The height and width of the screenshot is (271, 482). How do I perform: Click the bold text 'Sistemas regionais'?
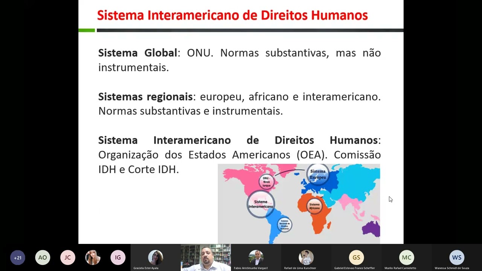(x=145, y=97)
